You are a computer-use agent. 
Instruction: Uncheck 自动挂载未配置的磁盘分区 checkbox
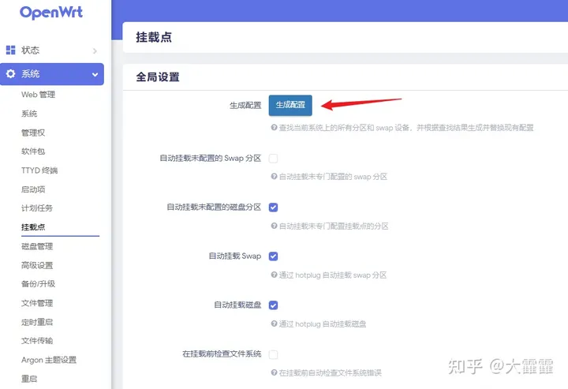point(273,208)
